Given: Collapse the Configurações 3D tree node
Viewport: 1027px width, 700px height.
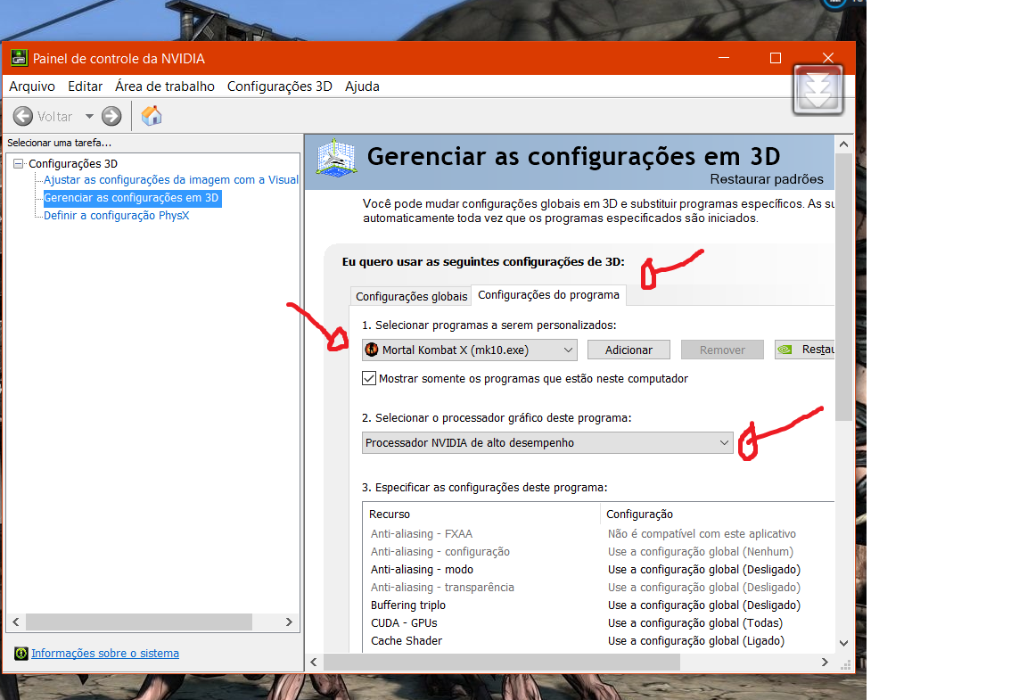Looking at the screenshot, I should tap(19, 163).
